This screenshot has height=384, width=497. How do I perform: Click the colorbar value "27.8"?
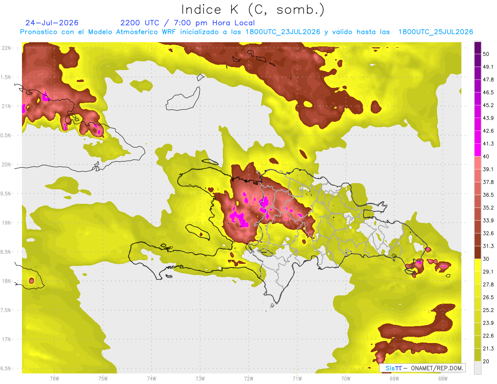pyautogui.click(x=488, y=284)
